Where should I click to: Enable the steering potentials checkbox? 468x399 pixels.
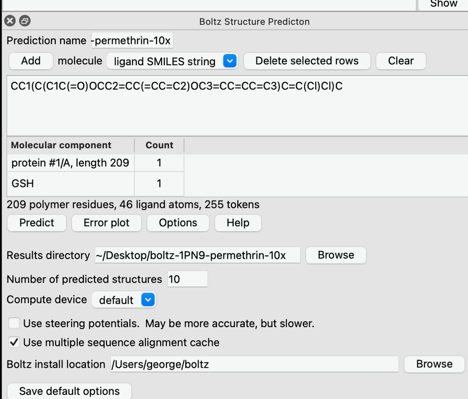coord(14,323)
